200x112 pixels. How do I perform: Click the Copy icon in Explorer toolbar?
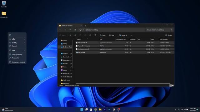(x=75, y=35)
